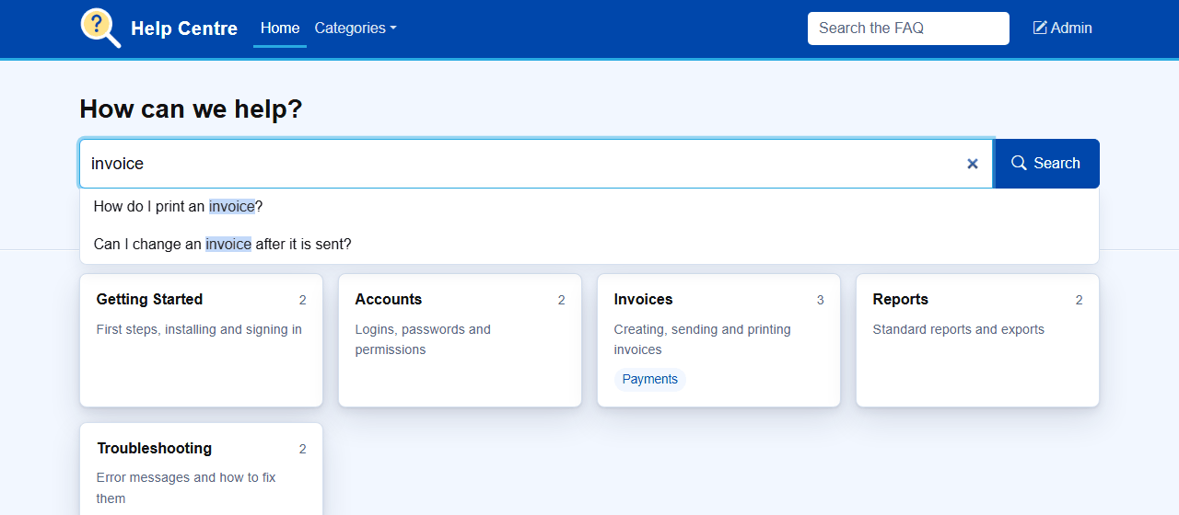Click the blue Search button

click(x=1046, y=164)
